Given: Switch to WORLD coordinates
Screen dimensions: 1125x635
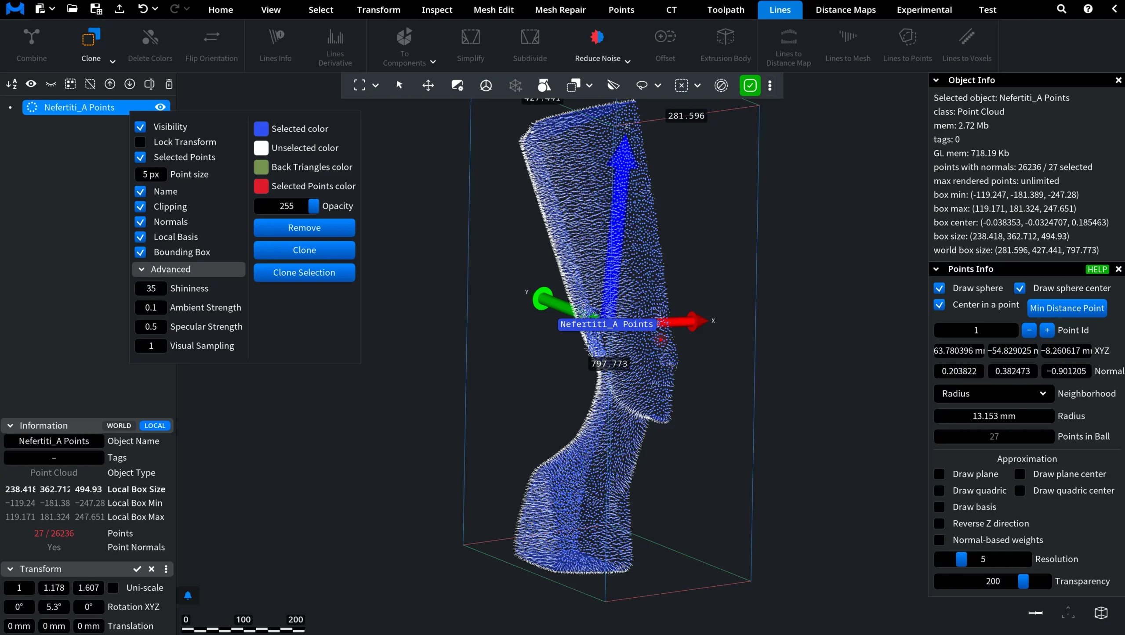Looking at the screenshot, I should (119, 426).
